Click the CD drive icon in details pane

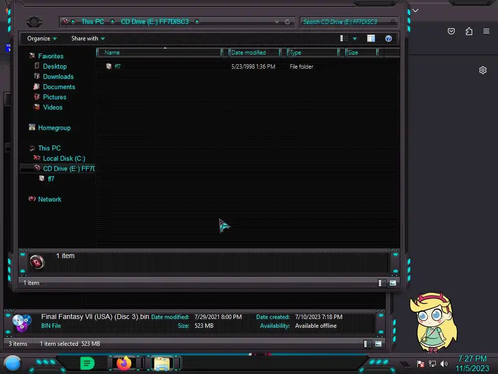click(x=37, y=262)
